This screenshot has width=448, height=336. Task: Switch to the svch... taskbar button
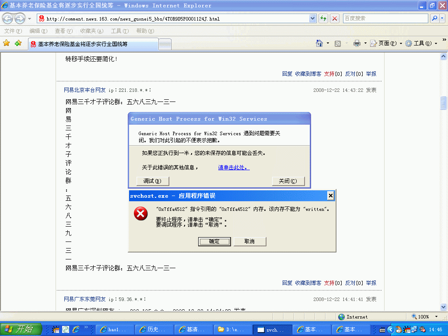[272, 330]
